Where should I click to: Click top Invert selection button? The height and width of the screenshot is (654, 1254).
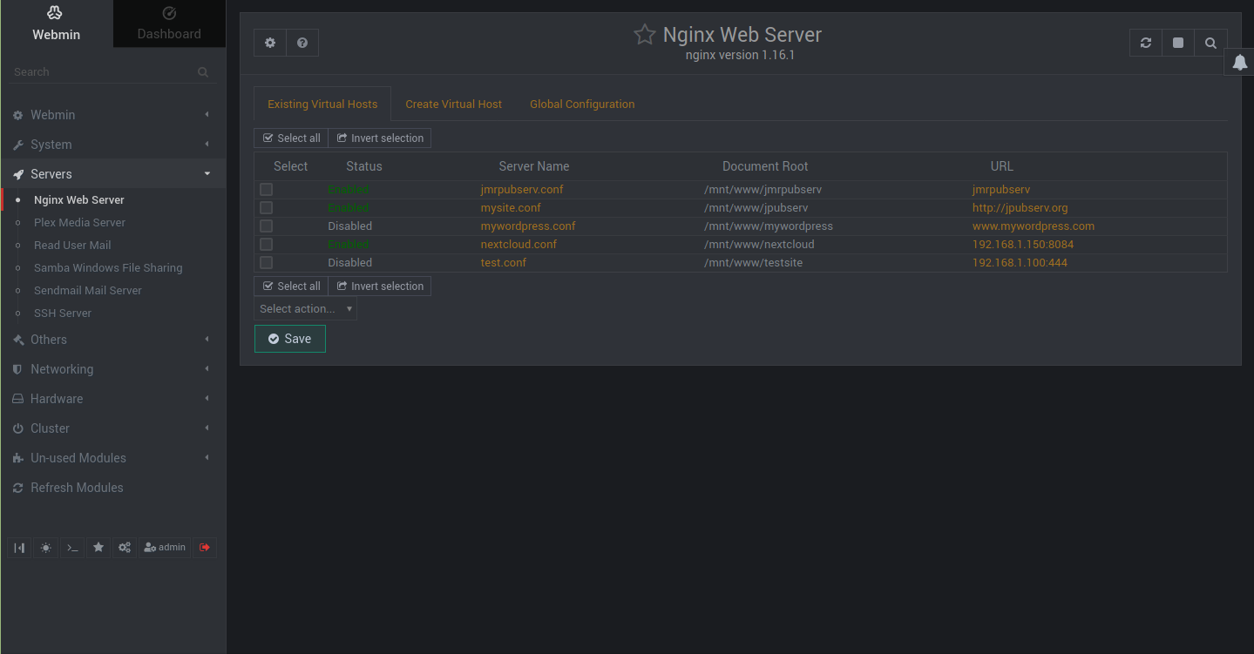[x=380, y=138]
